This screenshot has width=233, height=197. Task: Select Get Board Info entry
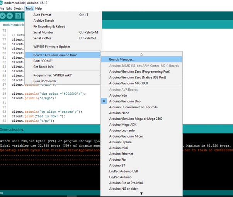pos(63,67)
